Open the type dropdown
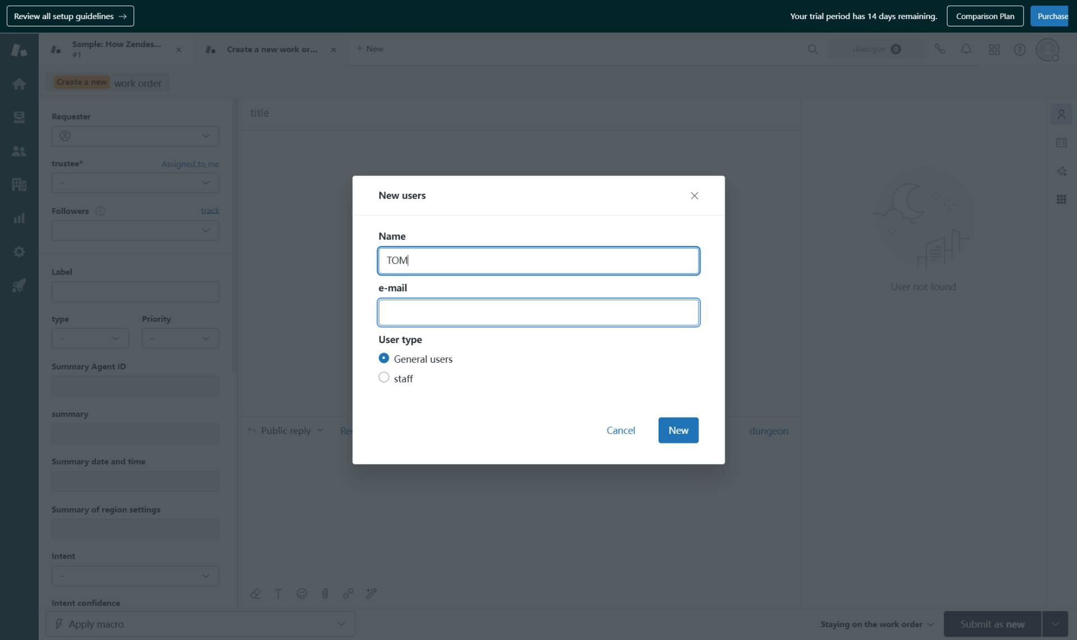The image size is (1077, 640). [90, 339]
